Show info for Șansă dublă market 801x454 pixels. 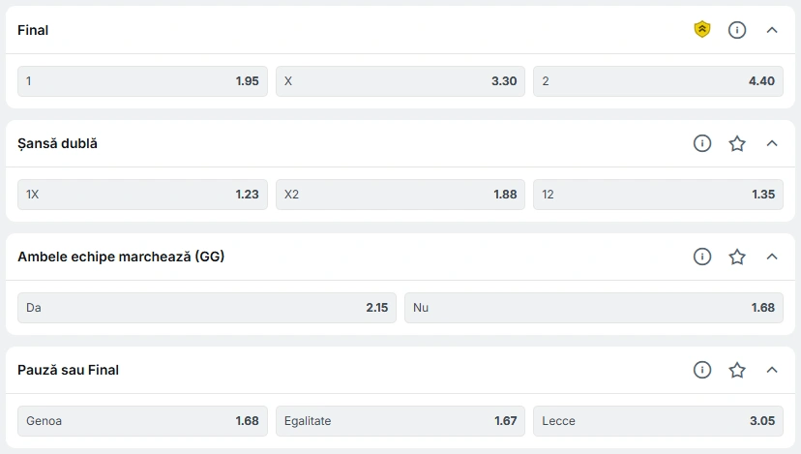point(702,143)
